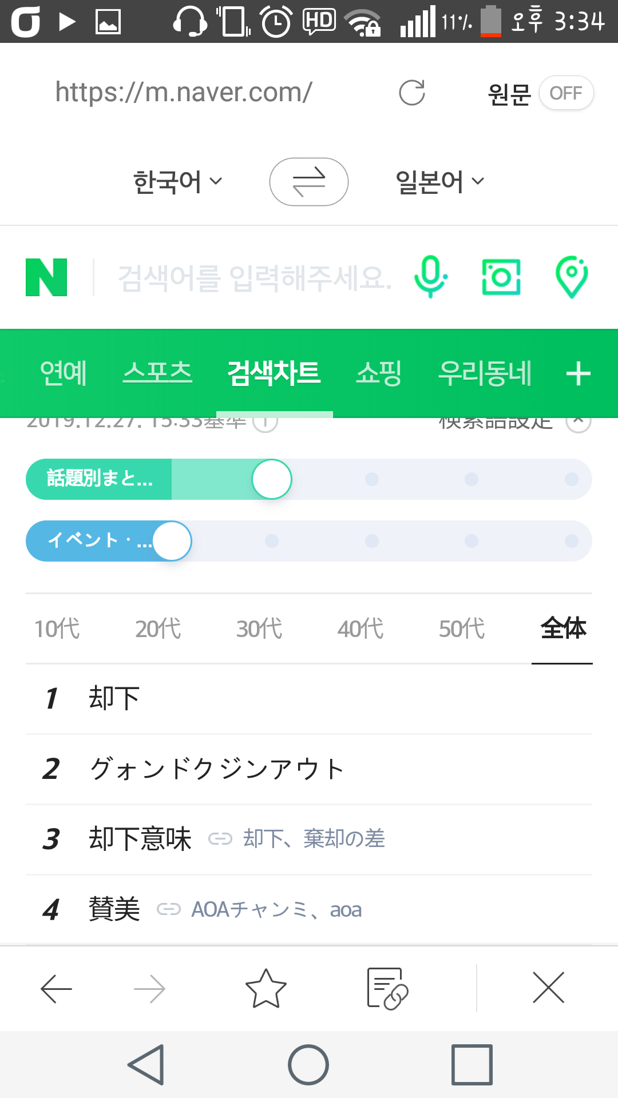Add a menu category with plus
Image resolution: width=618 pixels, height=1098 pixels.
tap(578, 374)
